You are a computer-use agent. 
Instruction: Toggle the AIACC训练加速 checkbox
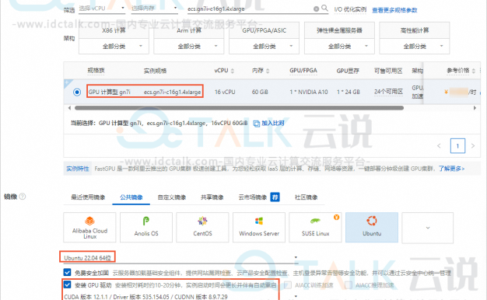coord(288,284)
